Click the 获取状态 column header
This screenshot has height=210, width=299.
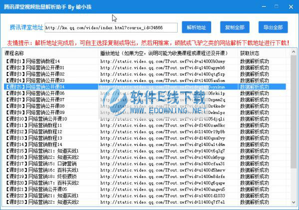262,53
